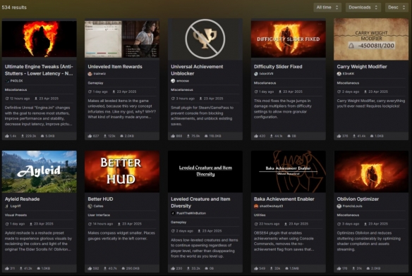The width and height of the screenshot is (412, 276).
Task: Open the Downloads sort dropdown
Action: pyautogui.click(x=363, y=7)
